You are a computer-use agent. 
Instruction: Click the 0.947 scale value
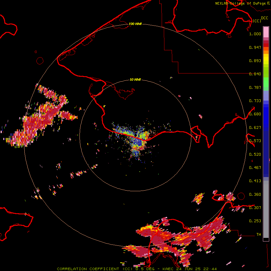[255, 47]
